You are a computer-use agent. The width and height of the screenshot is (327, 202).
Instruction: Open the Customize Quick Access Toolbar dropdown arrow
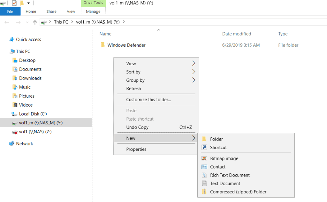pyautogui.click(x=28, y=3)
